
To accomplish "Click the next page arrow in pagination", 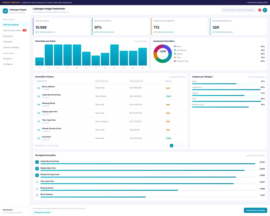I will pyautogui.click(x=184, y=146).
